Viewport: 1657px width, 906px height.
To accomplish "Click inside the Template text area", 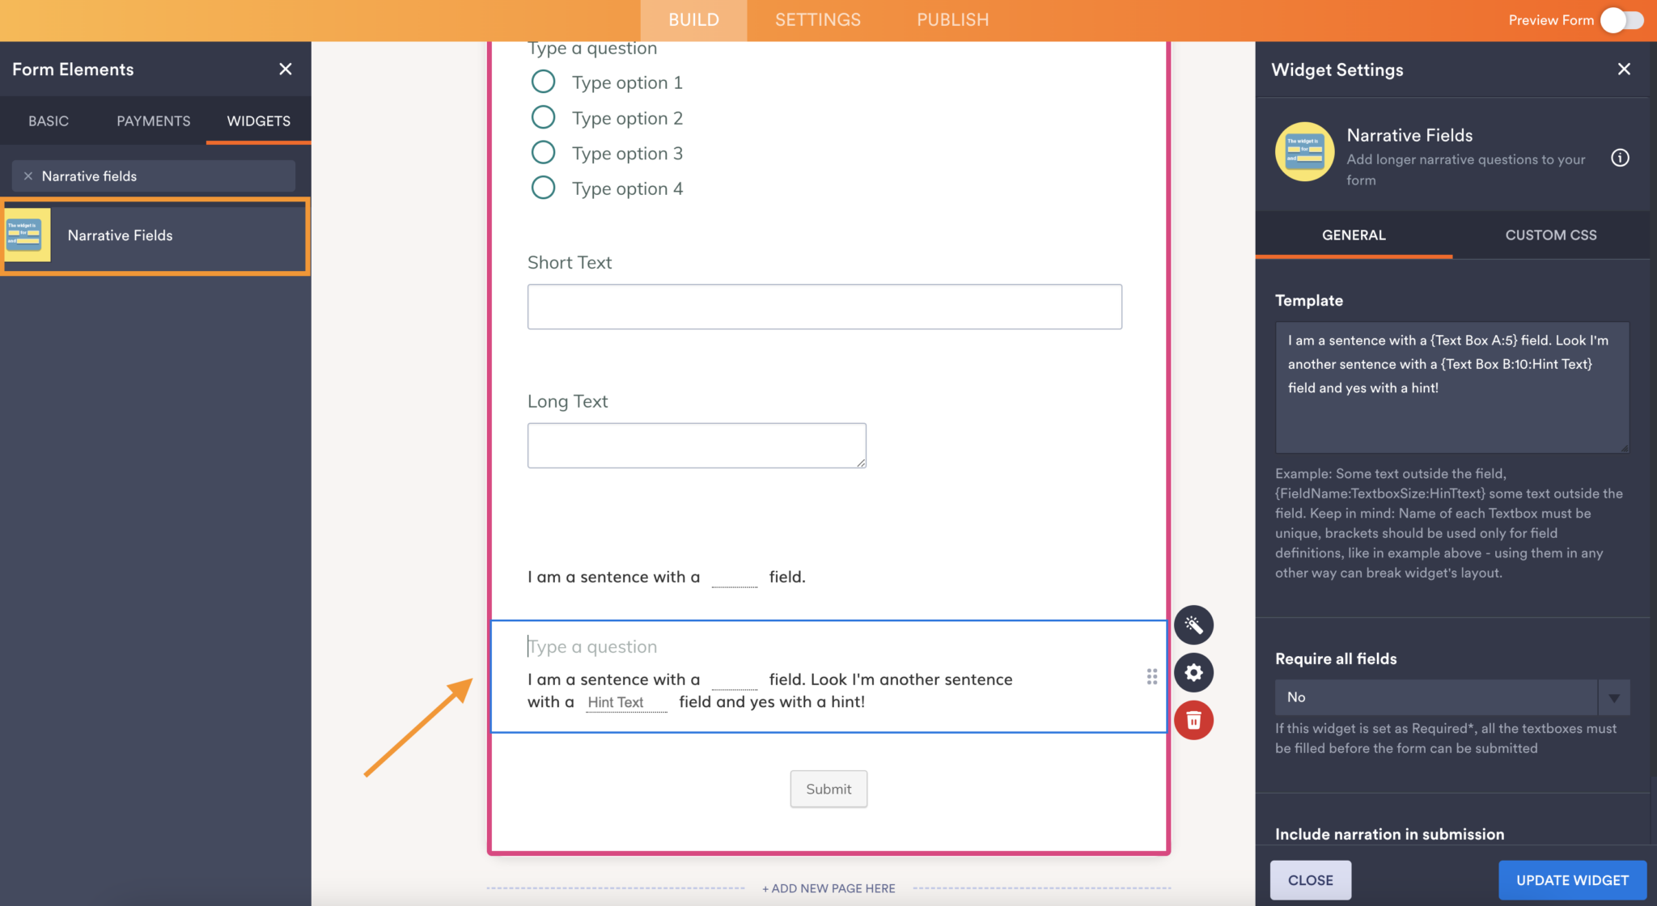I will (x=1451, y=388).
